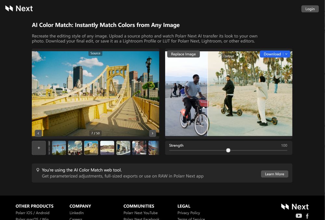Image resolution: width=325 pixels, height=220 pixels.
Task: Click the Polarr Next logo in header
Action: 19,8
